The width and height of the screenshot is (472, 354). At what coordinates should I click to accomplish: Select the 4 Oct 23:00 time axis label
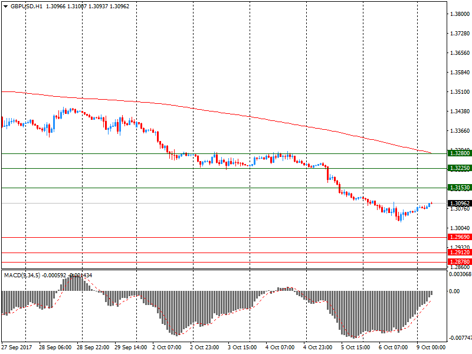click(x=317, y=347)
